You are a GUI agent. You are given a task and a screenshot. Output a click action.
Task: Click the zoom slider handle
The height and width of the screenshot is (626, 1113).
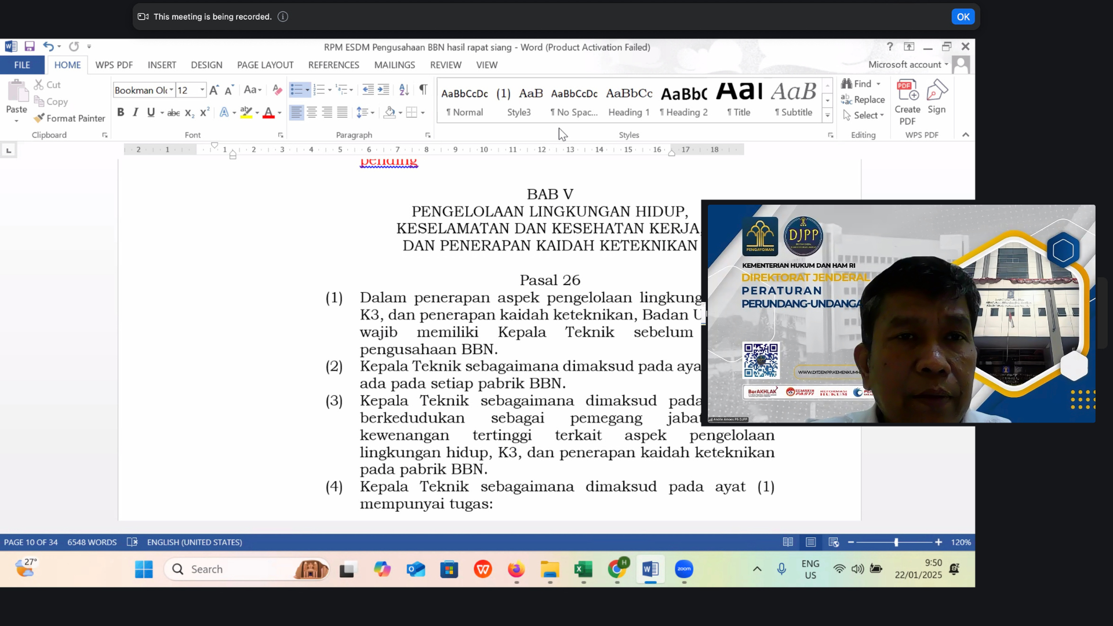(896, 542)
